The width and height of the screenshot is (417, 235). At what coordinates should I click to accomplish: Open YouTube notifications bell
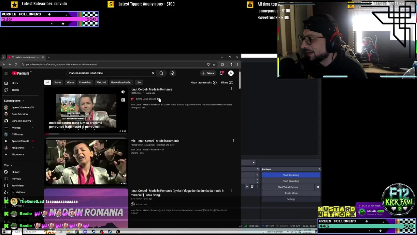pyautogui.click(x=222, y=73)
